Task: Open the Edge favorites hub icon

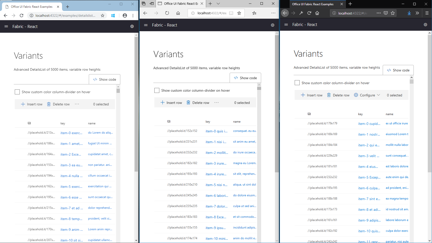Action: pyautogui.click(x=254, y=13)
